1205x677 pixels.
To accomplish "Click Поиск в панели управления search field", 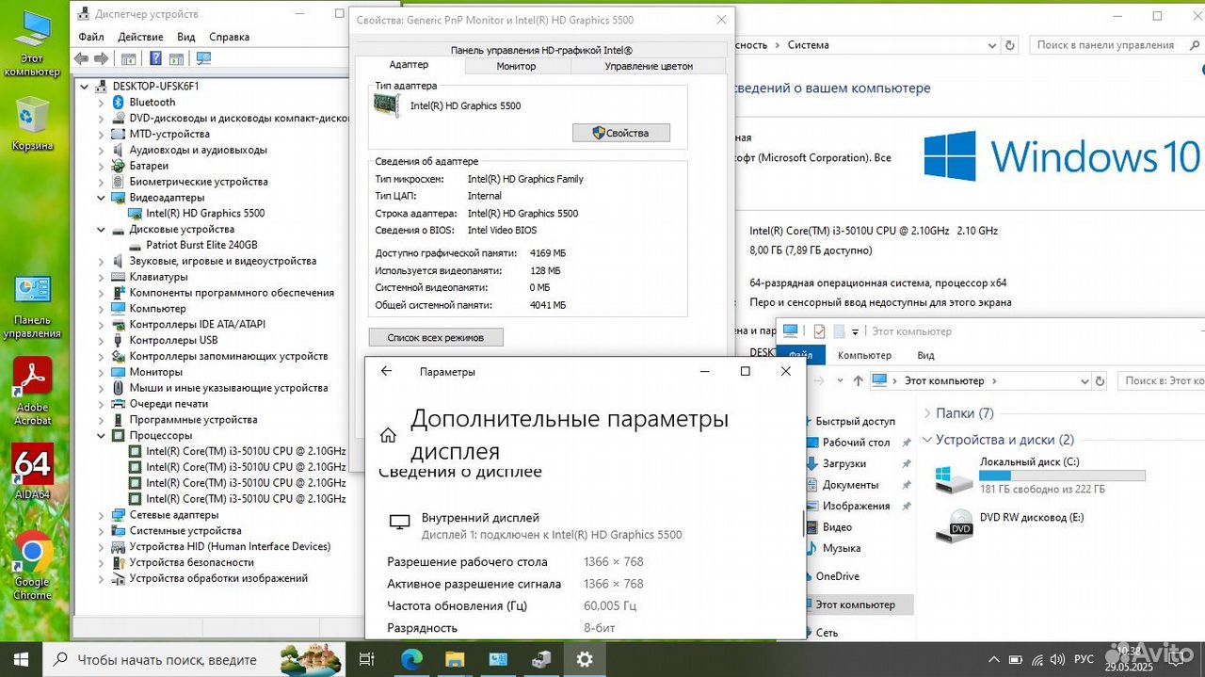I will [x=1116, y=44].
